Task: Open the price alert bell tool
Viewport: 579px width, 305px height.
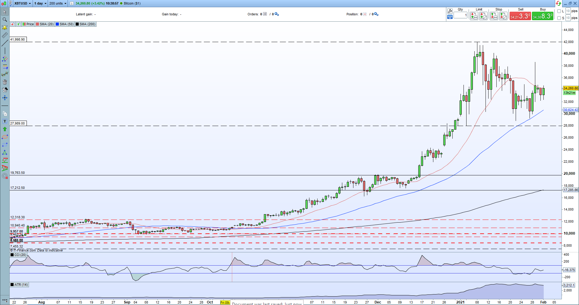Action: click(x=5, y=27)
